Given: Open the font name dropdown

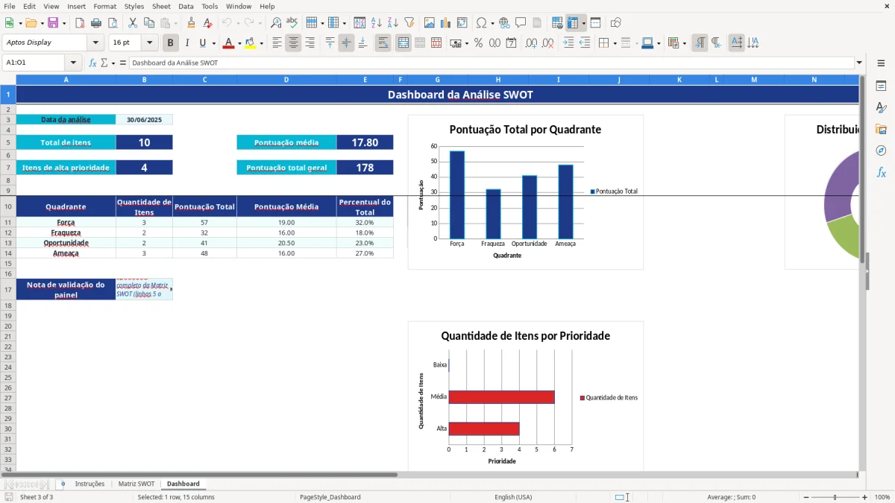Looking at the screenshot, I should 95,43.
